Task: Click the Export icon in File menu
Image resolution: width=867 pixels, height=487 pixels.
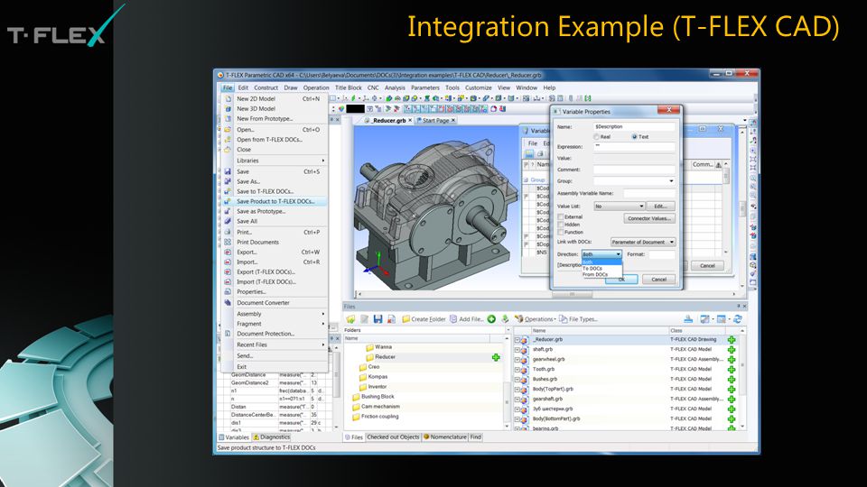Action: point(228,252)
